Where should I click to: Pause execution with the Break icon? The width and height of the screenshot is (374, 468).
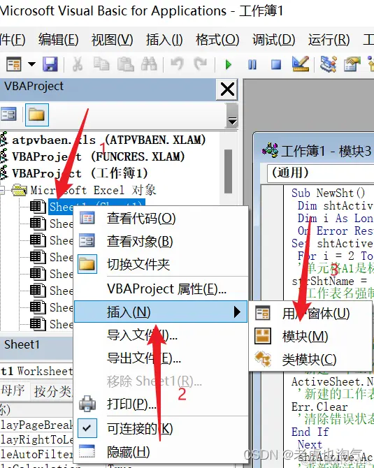[x=252, y=64]
